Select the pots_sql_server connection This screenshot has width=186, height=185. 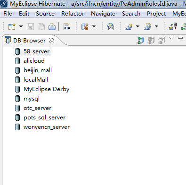[44, 118]
